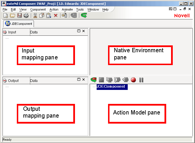The height and width of the screenshot is (143, 195).
Task: Click the red record circle button
Action: point(133,80)
